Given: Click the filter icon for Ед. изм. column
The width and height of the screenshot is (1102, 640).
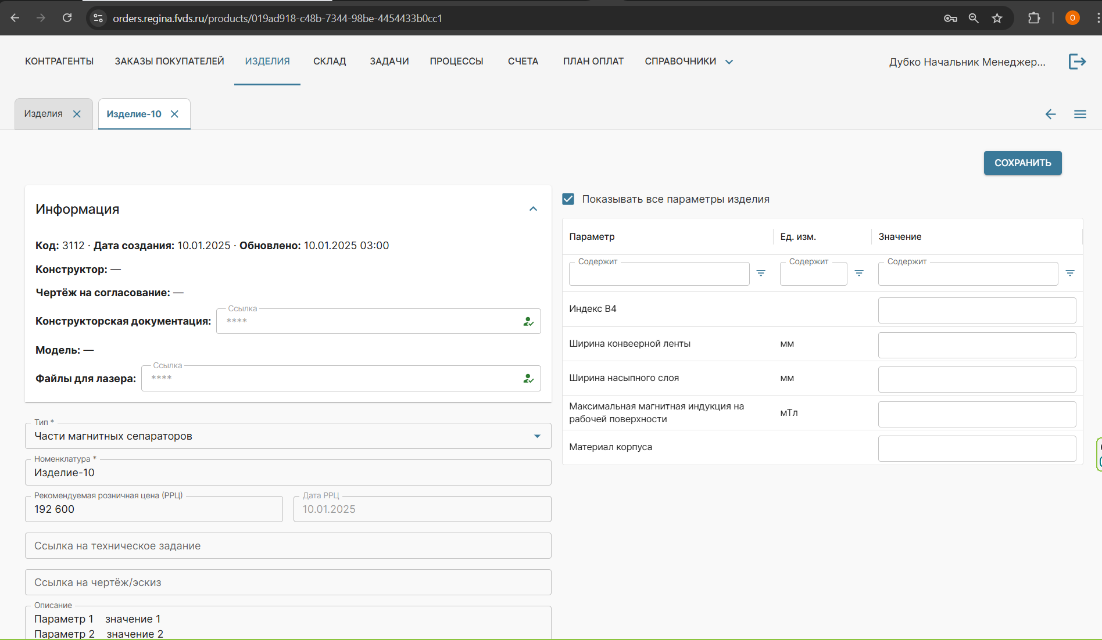Looking at the screenshot, I should coord(859,273).
